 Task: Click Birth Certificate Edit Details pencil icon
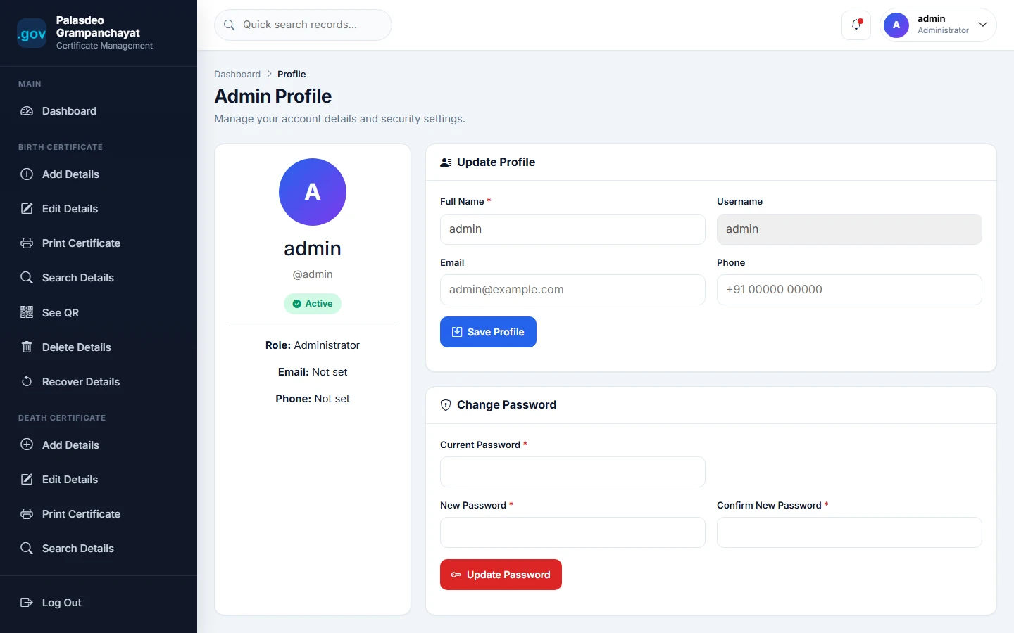(27, 208)
